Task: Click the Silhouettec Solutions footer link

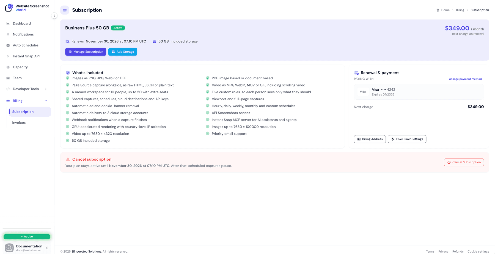Action: 86,252
